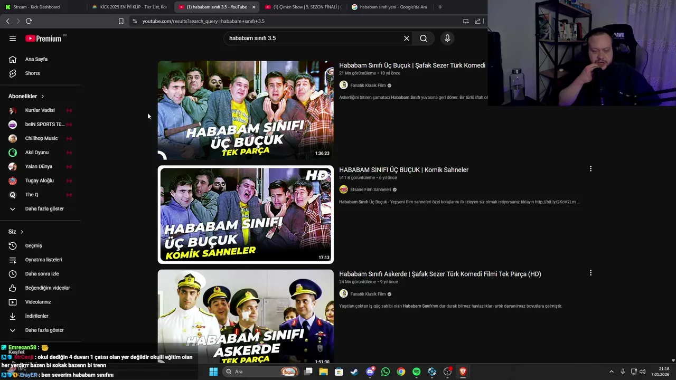Go to Ana Sayfa in the sidebar
This screenshot has width=676, height=380.
36,59
